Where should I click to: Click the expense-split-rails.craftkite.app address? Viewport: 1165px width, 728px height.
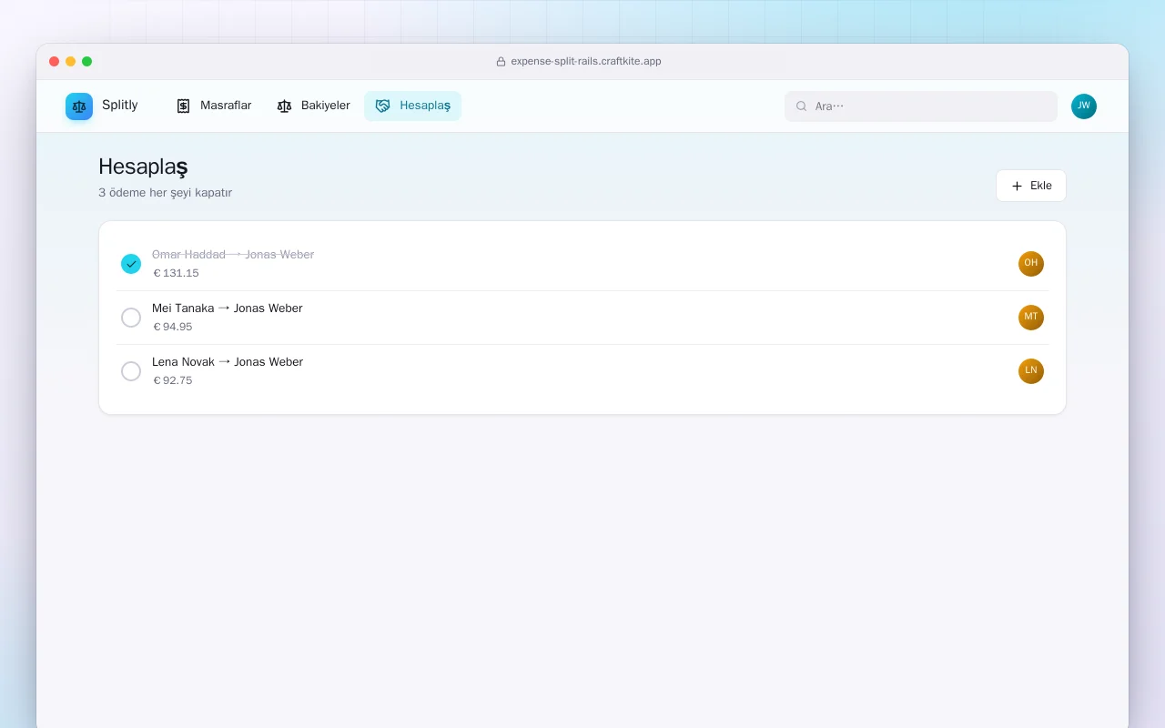coord(586,62)
